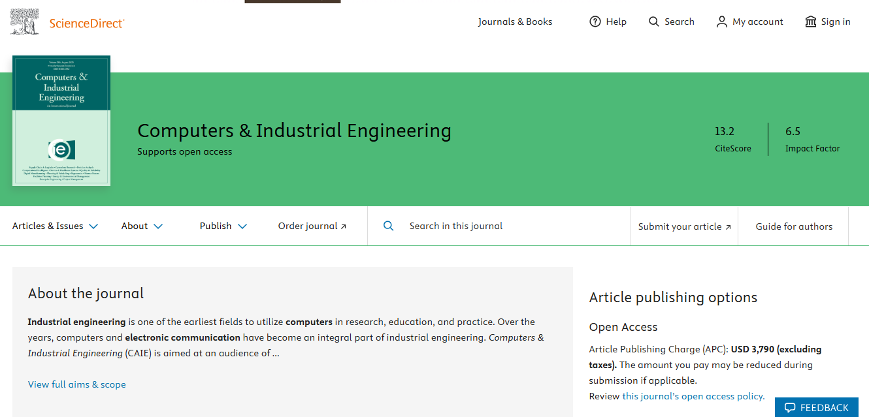Click the journal cover thumbnail

[61, 121]
